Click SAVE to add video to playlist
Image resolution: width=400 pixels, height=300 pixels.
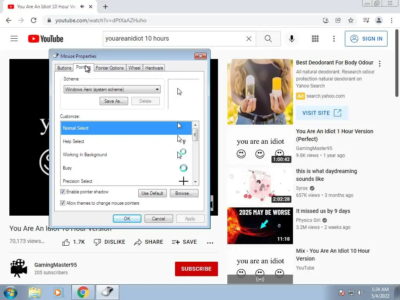tap(184, 242)
